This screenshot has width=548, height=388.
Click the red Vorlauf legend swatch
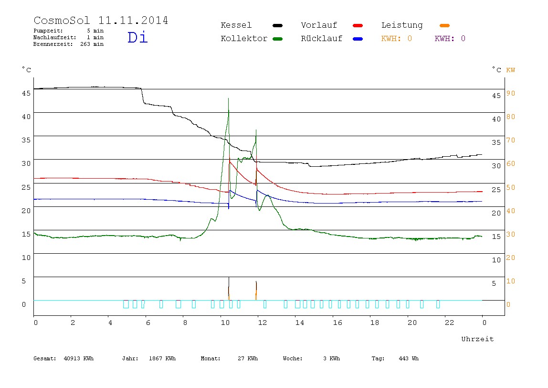click(x=358, y=25)
